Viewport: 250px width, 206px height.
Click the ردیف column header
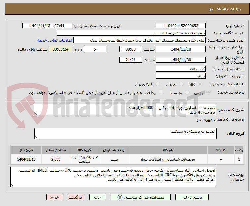[239, 150]
